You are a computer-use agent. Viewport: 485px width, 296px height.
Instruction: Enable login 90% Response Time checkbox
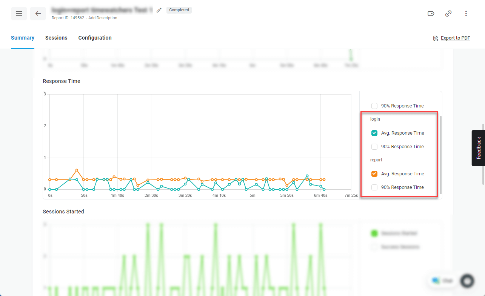(374, 147)
